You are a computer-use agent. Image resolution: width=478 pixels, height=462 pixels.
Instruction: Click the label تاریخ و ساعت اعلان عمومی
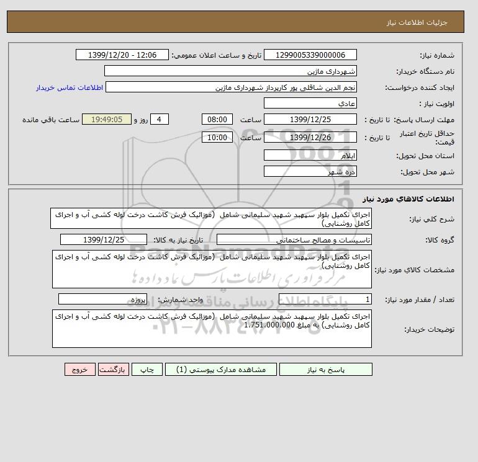(217, 55)
